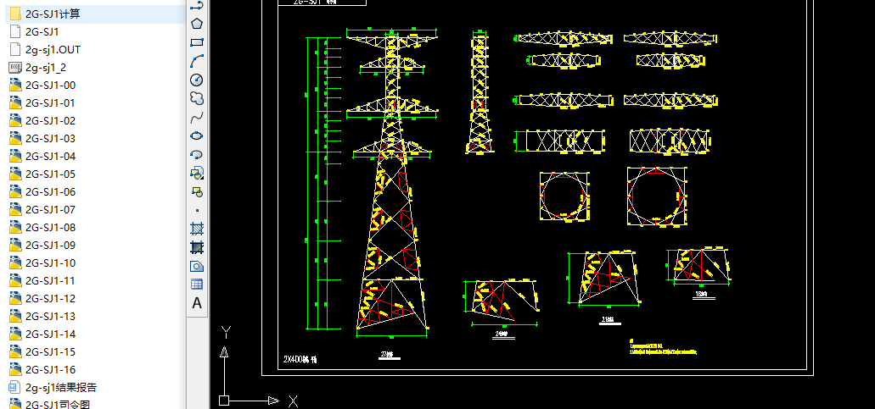Select the Hatch tool
Image resolution: width=875 pixels, height=409 pixels.
coord(196,229)
